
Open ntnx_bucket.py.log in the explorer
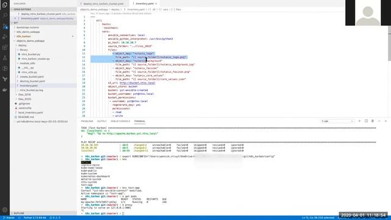coord(31,90)
